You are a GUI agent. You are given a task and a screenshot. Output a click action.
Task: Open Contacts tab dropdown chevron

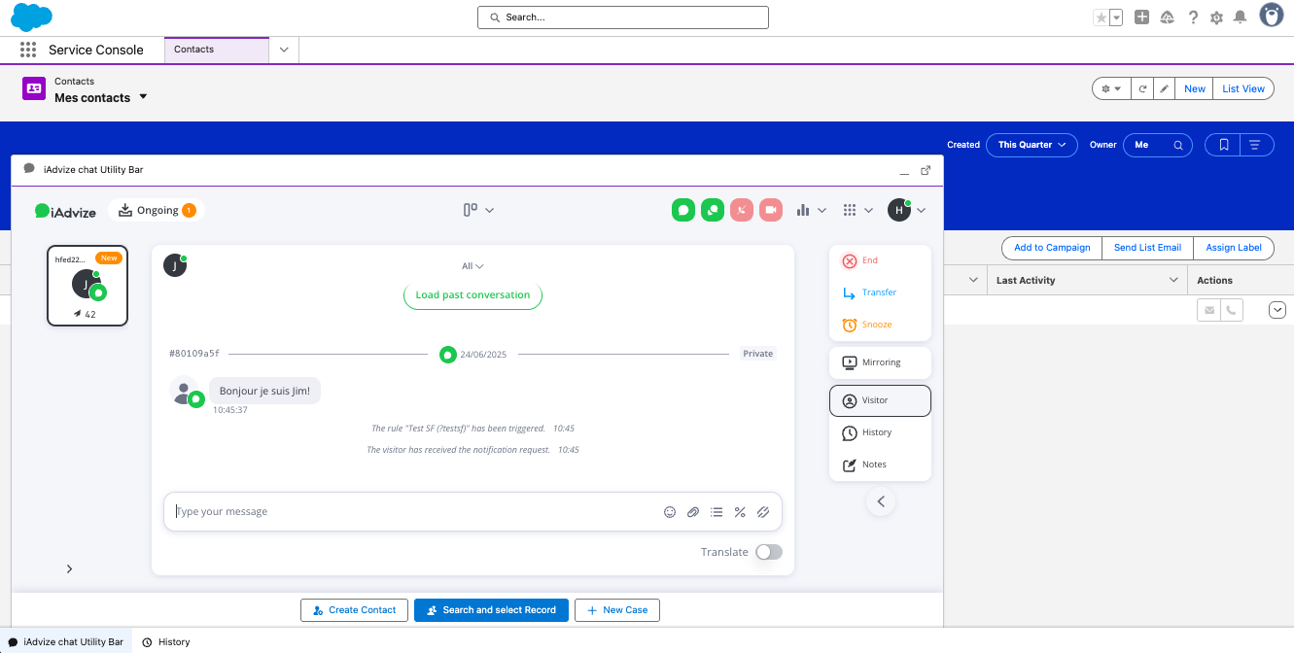click(x=284, y=50)
